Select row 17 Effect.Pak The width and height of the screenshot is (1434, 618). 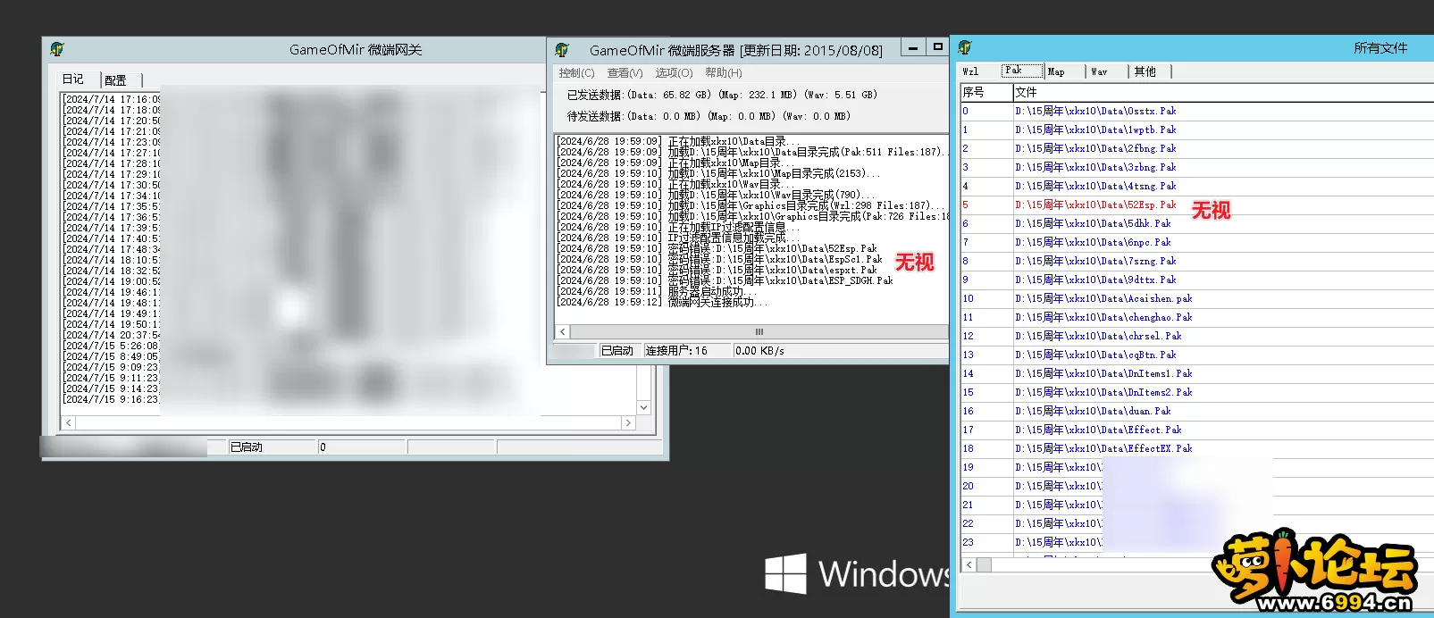[1197, 430]
